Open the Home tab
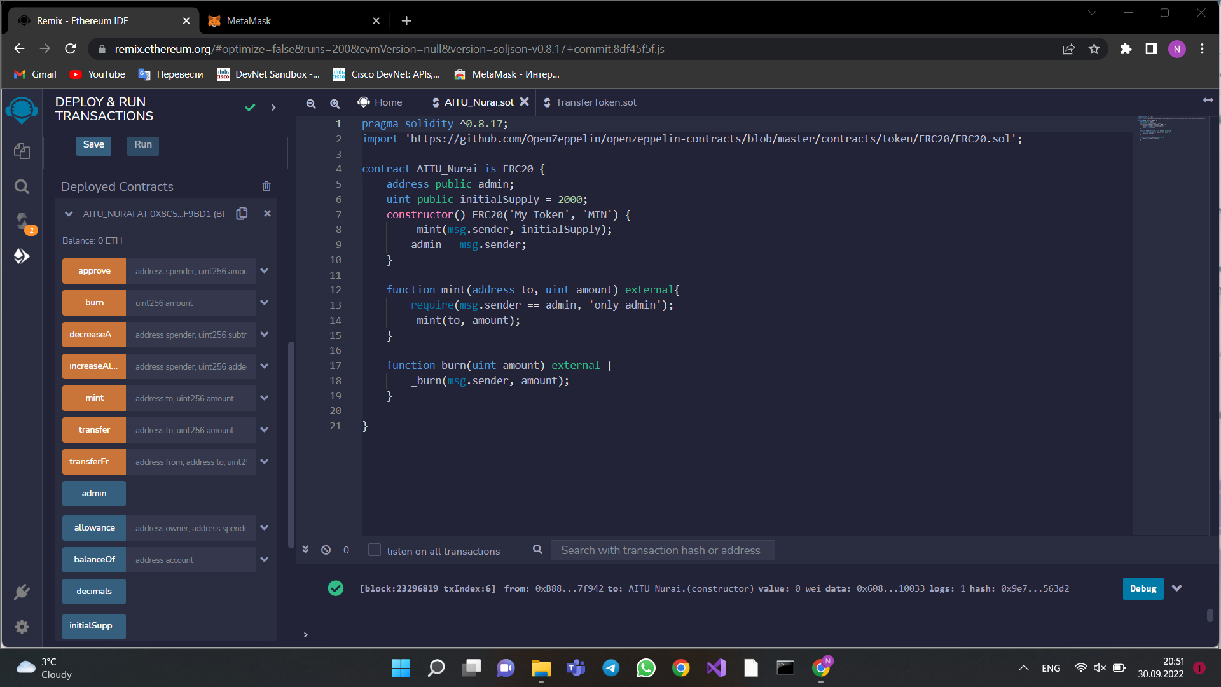This screenshot has height=687, width=1221. [x=387, y=102]
